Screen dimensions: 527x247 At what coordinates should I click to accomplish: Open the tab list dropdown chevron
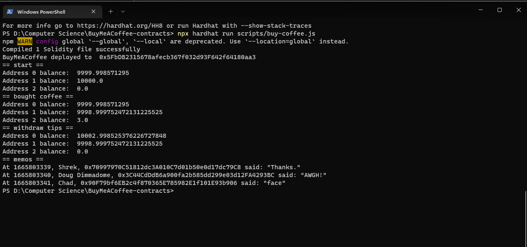122,11
